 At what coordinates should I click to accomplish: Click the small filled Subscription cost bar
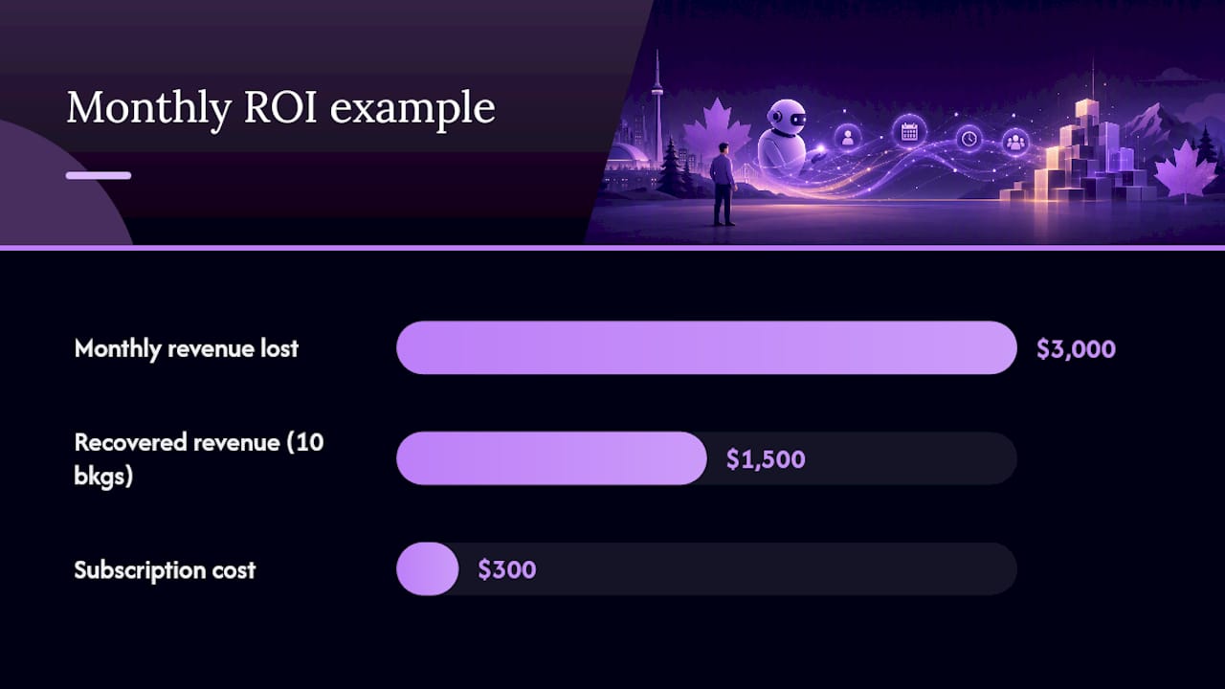click(428, 569)
